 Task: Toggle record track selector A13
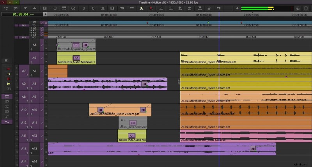click(x=34, y=149)
